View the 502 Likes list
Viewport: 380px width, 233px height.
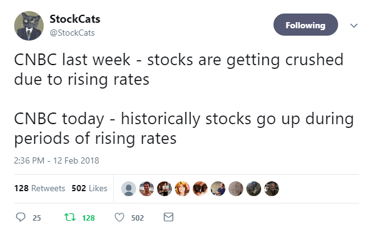pyautogui.click(x=89, y=188)
